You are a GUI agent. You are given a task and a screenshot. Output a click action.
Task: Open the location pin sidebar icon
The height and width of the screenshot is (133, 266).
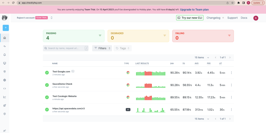point(5,114)
